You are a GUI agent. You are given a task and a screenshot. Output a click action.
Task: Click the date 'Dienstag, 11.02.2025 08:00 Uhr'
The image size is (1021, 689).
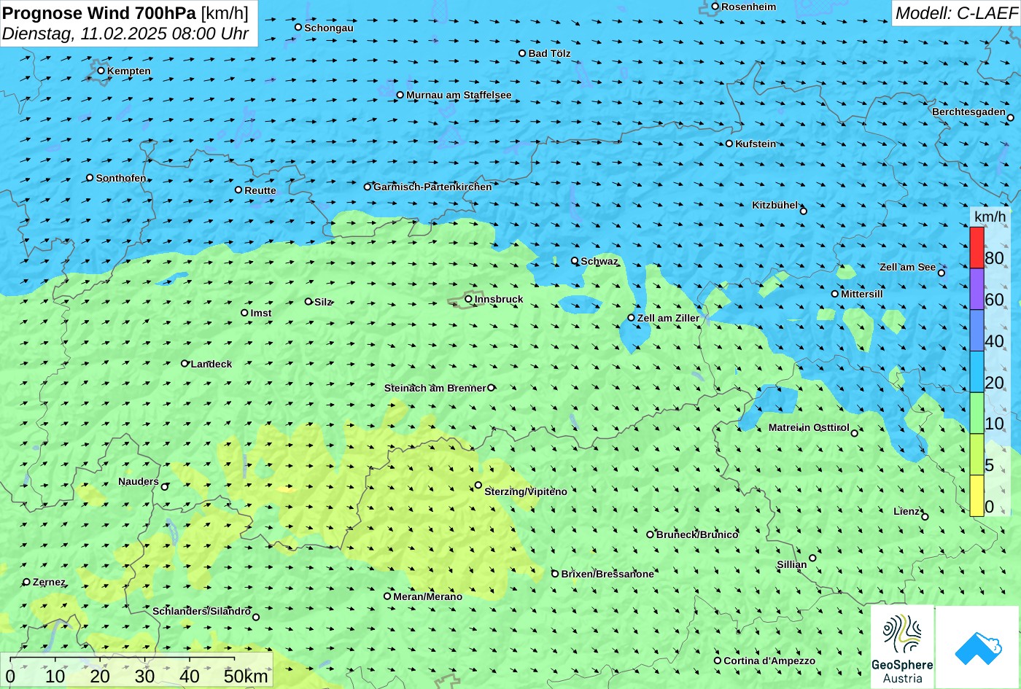tap(125, 34)
